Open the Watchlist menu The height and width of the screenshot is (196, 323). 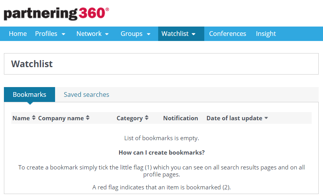tap(175, 34)
